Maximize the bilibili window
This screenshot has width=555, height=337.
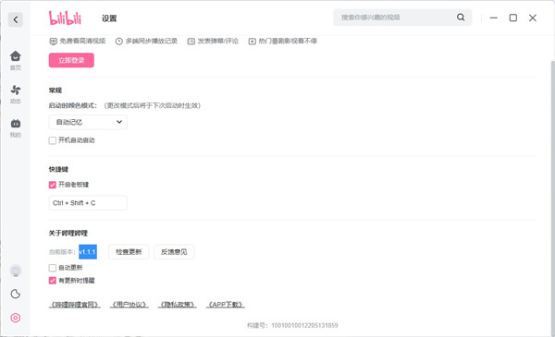pyautogui.click(x=513, y=18)
